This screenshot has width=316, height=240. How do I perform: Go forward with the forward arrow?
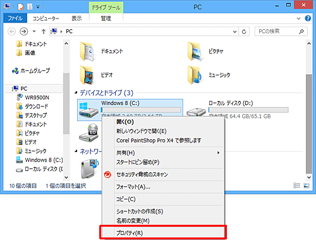click(23, 32)
